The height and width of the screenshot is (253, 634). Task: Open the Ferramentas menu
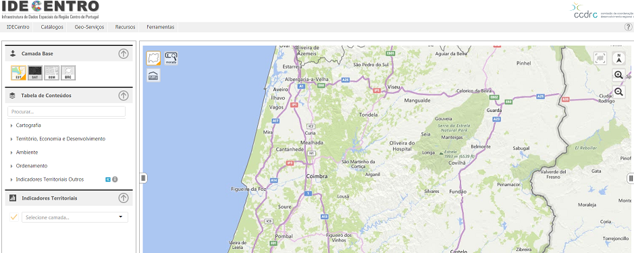point(161,27)
